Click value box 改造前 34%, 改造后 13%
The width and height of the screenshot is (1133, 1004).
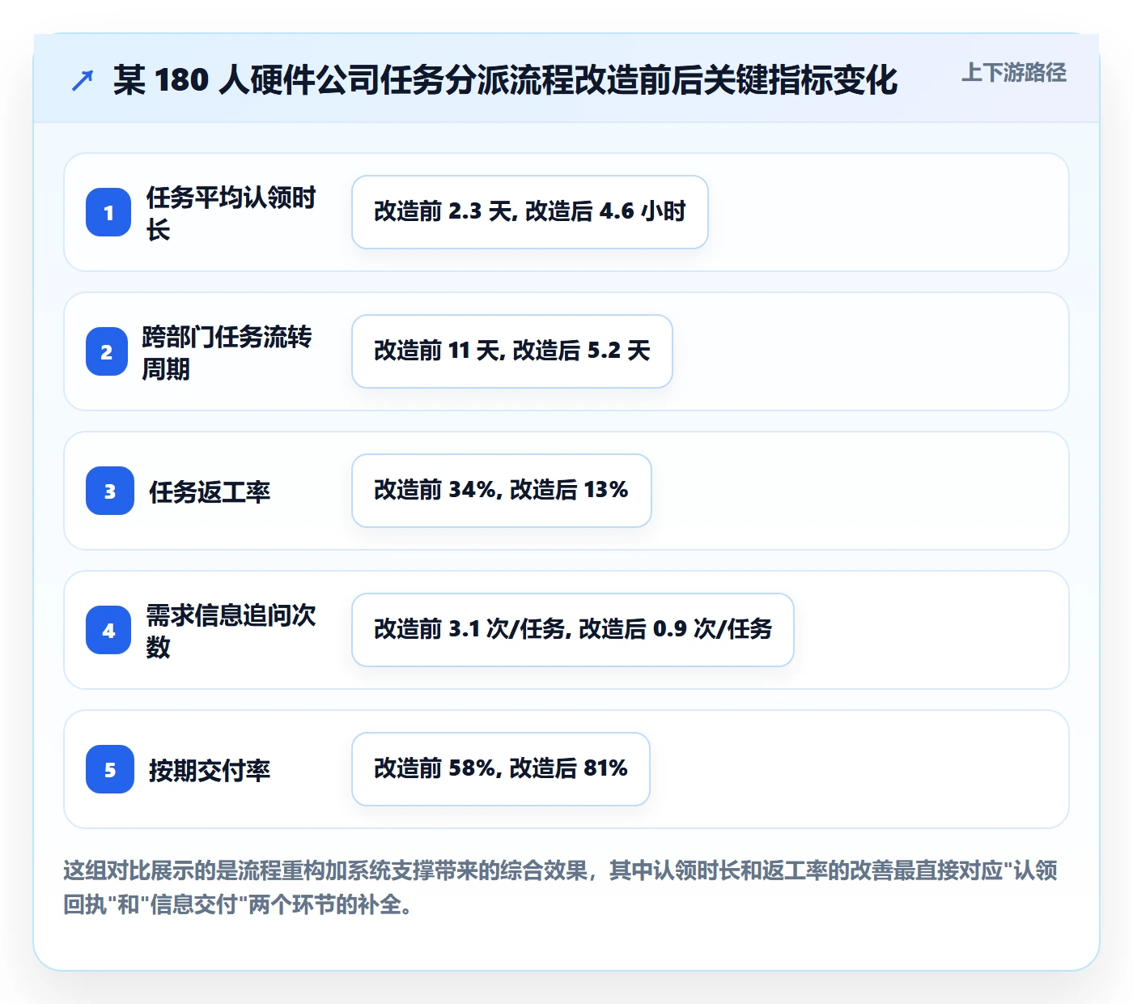point(502,491)
